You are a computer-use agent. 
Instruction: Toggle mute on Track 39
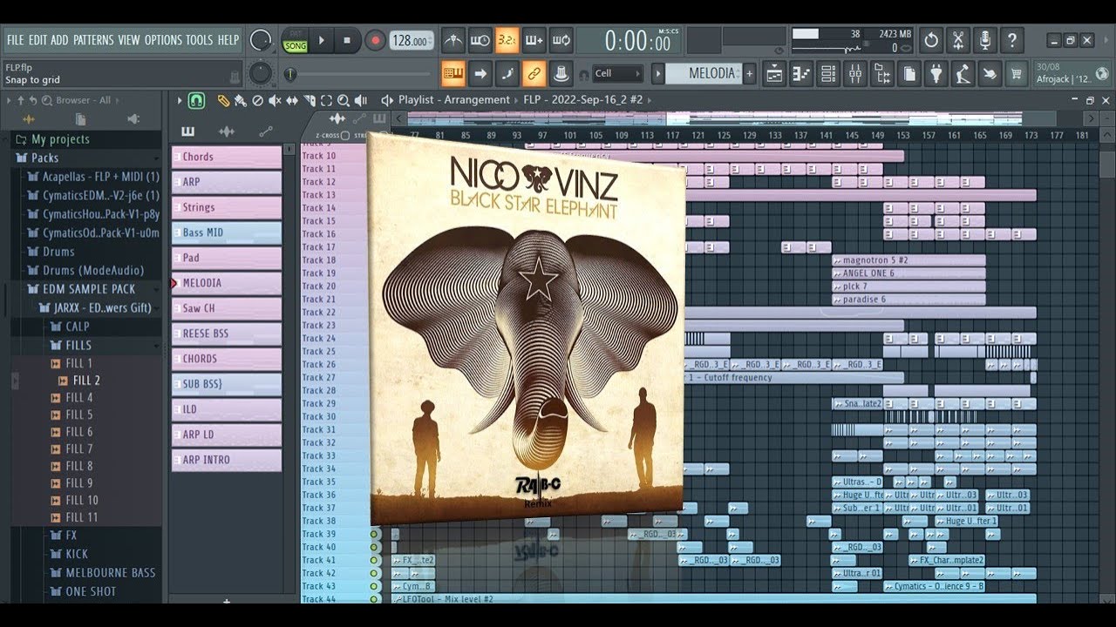(374, 534)
